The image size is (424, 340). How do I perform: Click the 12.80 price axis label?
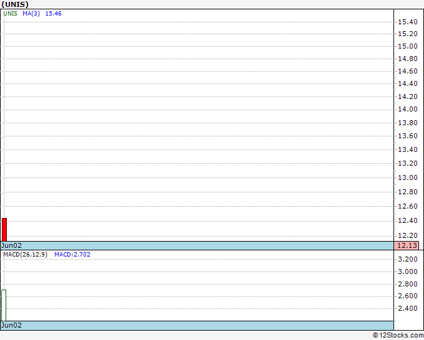coord(408,192)
